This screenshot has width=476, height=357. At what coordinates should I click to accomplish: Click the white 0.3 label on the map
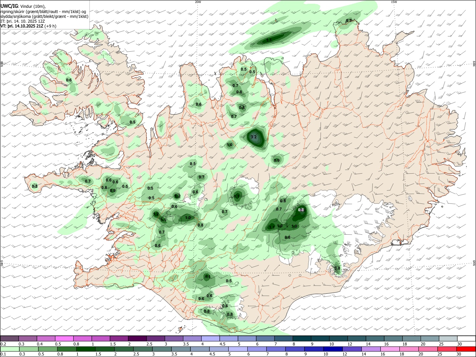coord(302,210)
